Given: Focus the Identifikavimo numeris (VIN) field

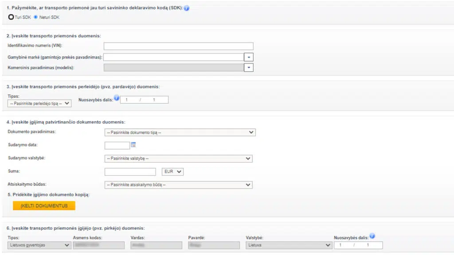Looking at the screenshot, I should 178,46.
